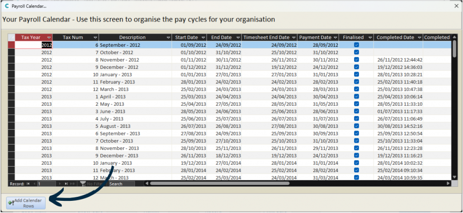
Task: Open the Payment Date column filter dropdown
Action: 335,37
